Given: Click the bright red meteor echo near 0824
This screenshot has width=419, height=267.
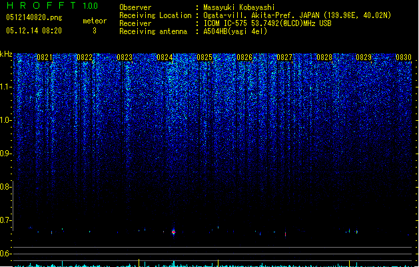Looking at the screenshot, I should (173, 232).
